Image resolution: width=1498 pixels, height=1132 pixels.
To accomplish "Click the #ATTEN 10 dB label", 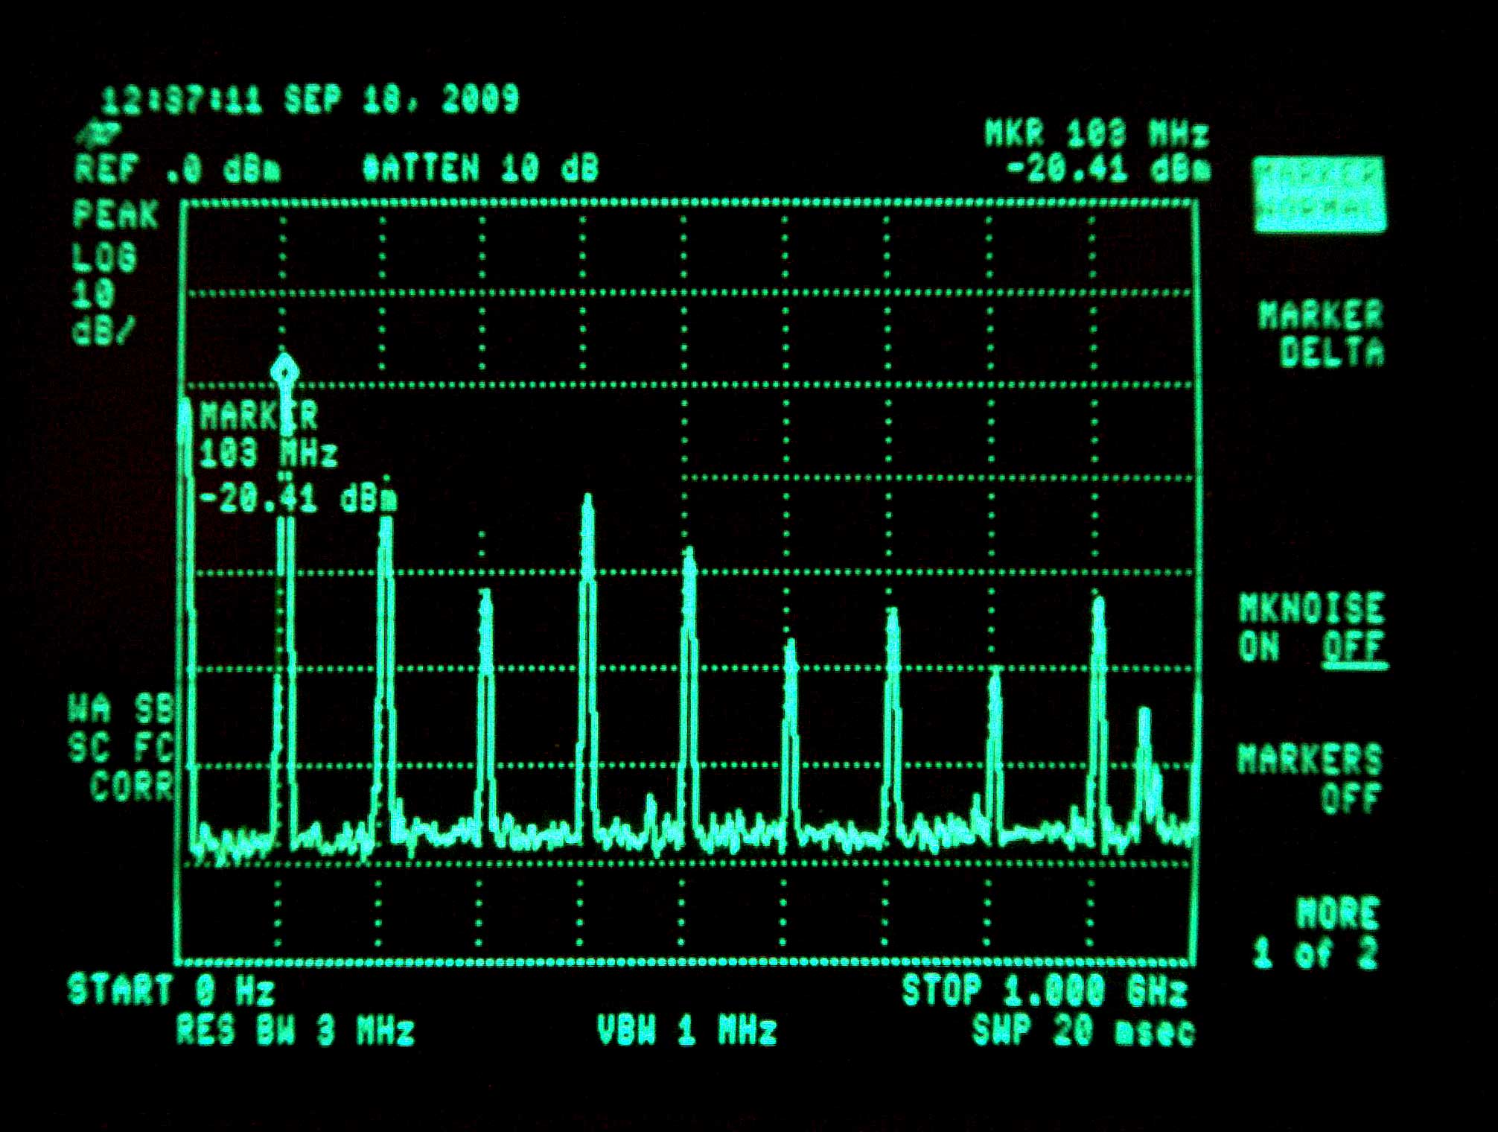I will coord(480,168).
